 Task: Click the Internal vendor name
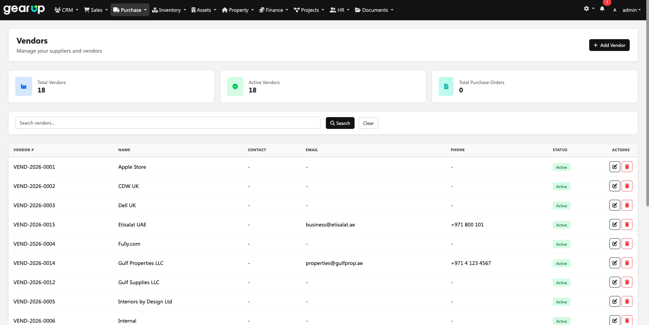[127, 321]
